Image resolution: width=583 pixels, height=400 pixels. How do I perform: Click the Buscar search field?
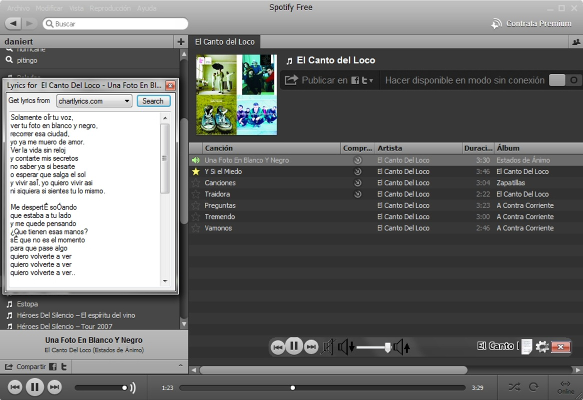click(x=115, y=23)
